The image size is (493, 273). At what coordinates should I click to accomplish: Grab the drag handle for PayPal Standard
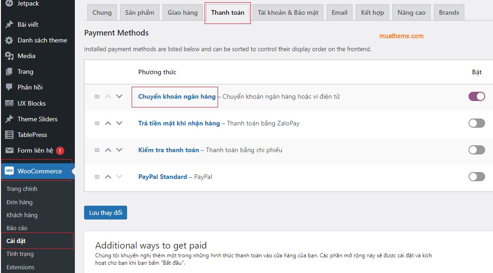pos(97,177)
